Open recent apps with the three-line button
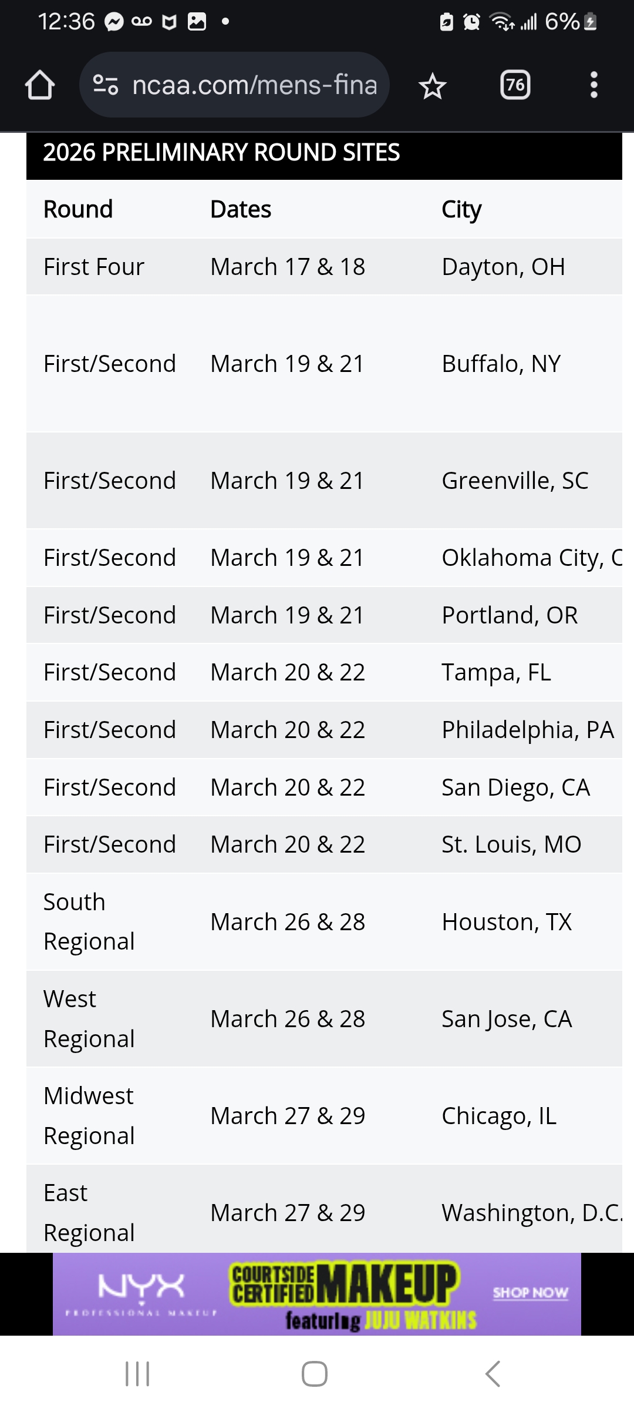The image size is (634, 1415). (x=137, y=1374)
